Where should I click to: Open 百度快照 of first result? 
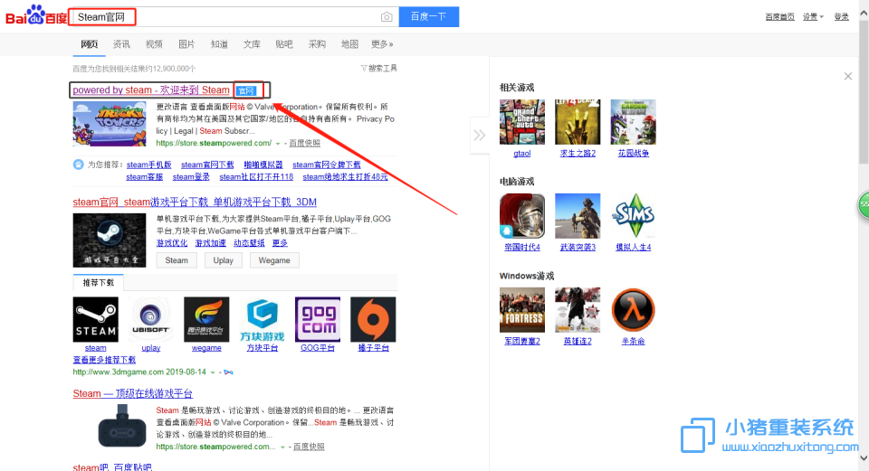(304, 143)
